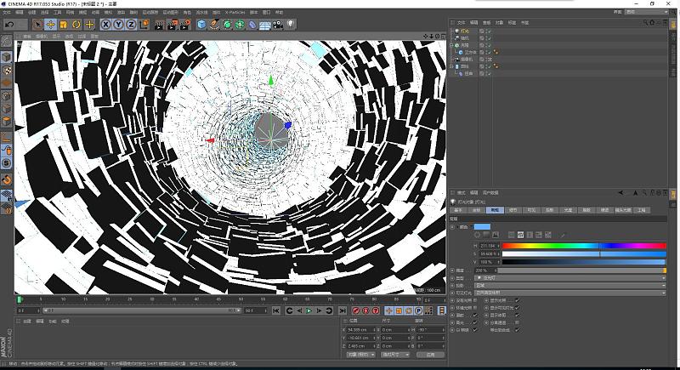This screenshot has width=680, height=370.
Task: Select the Rotate tool in the toolbar
Action: tap(76, 25)
